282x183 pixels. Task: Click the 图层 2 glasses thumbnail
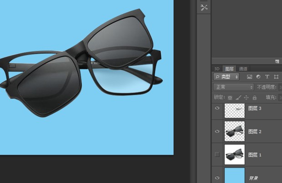tap(235, 131)
